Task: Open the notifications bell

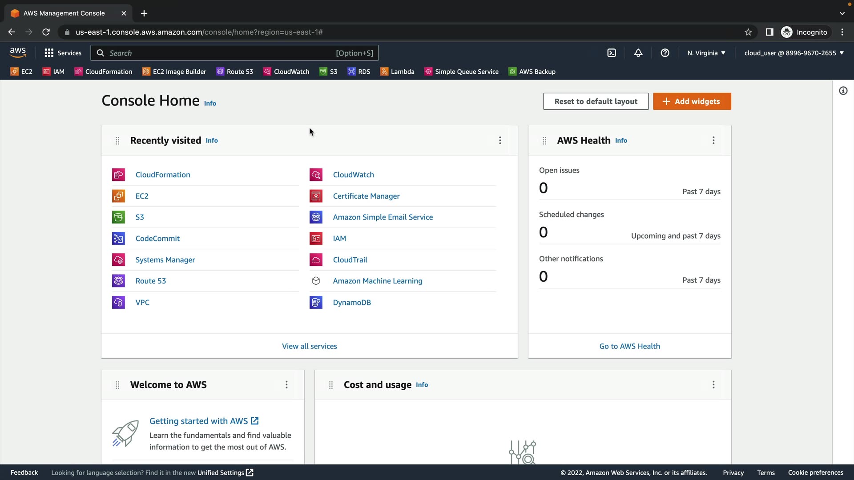Action: tap(638, 53)
